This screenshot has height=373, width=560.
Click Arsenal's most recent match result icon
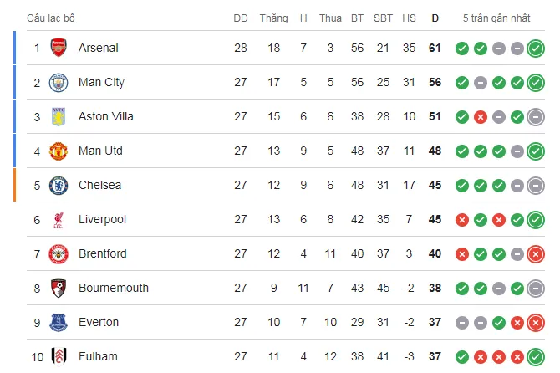(536, 49)
